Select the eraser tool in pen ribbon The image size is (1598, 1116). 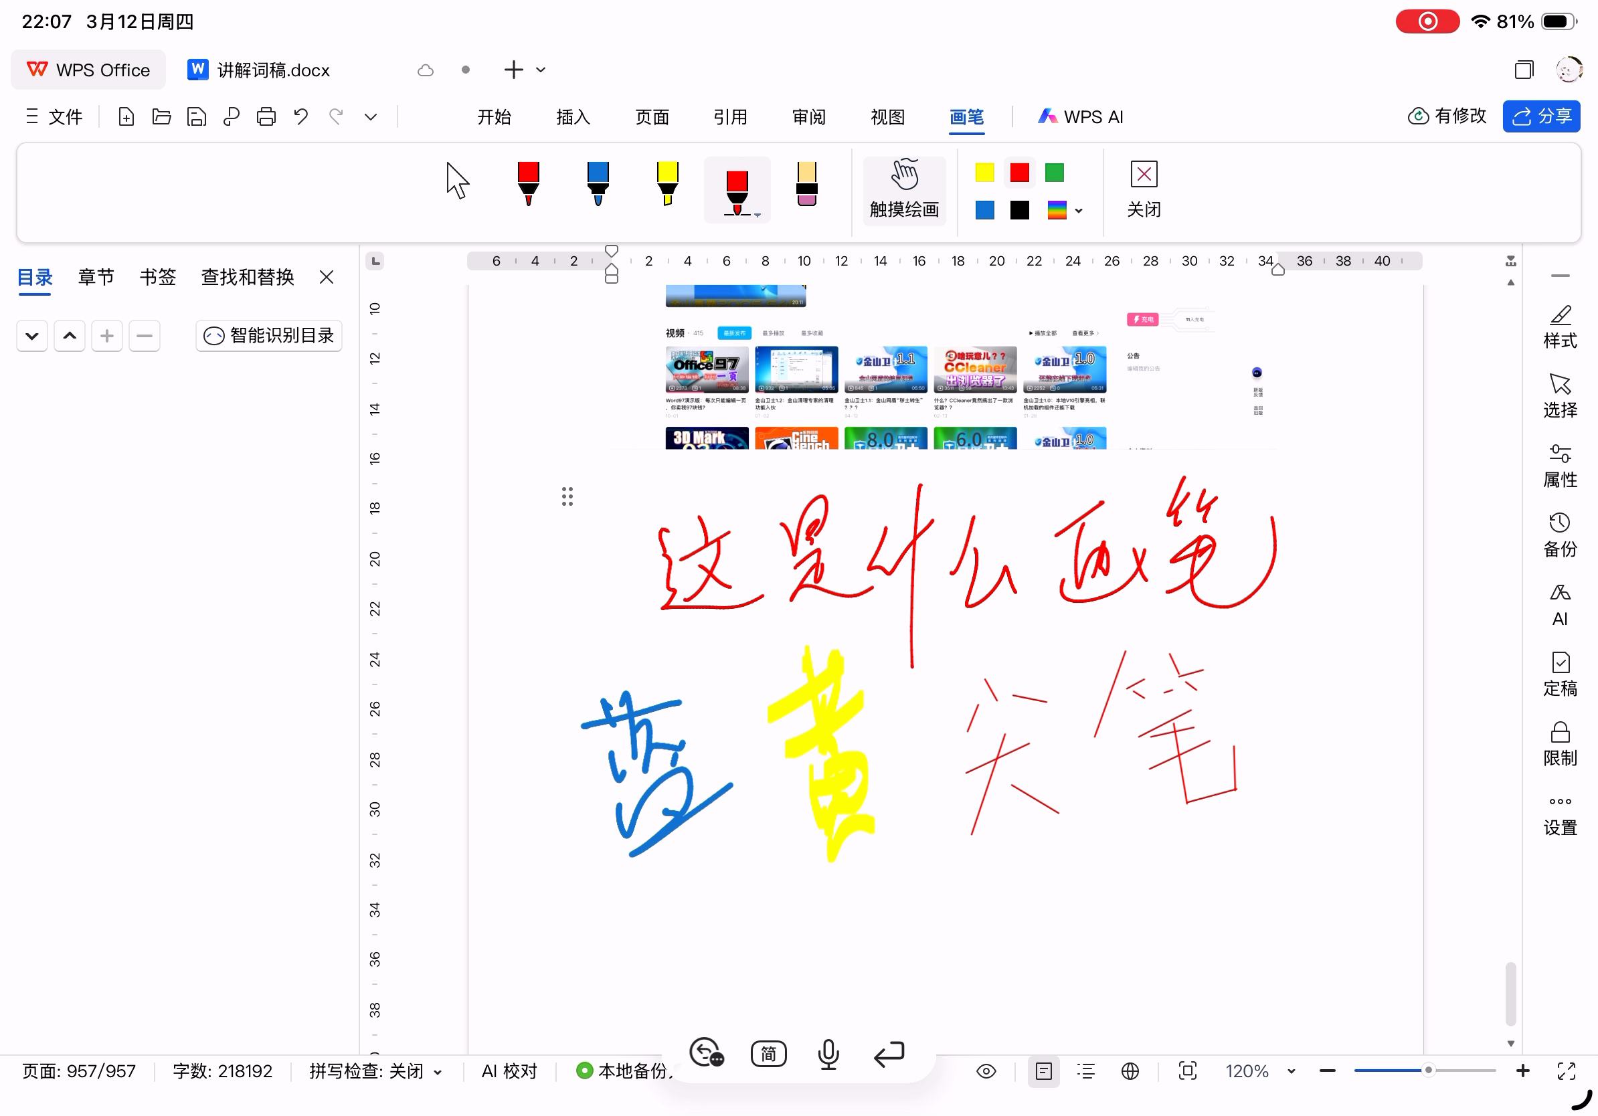806,185
